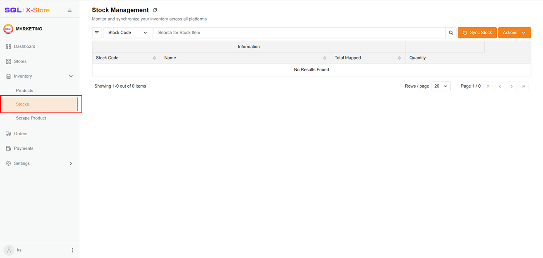543x258 pixels.
Task: Click the magnifier search icon
Action: (x=451, y=33)
